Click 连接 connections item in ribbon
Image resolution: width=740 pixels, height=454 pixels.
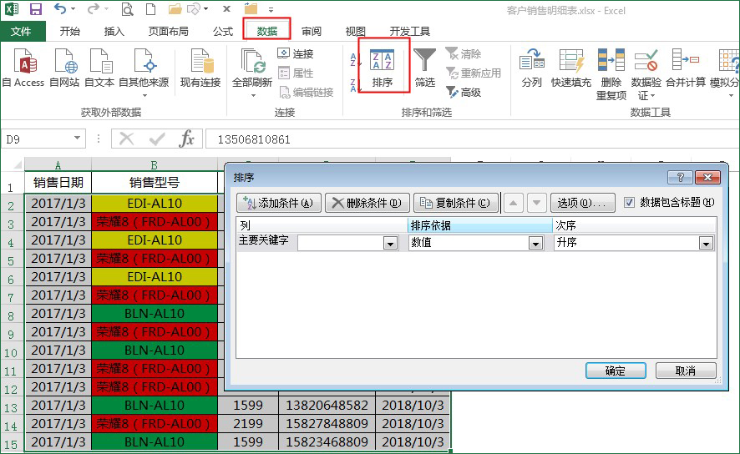(x=296, y=53)
